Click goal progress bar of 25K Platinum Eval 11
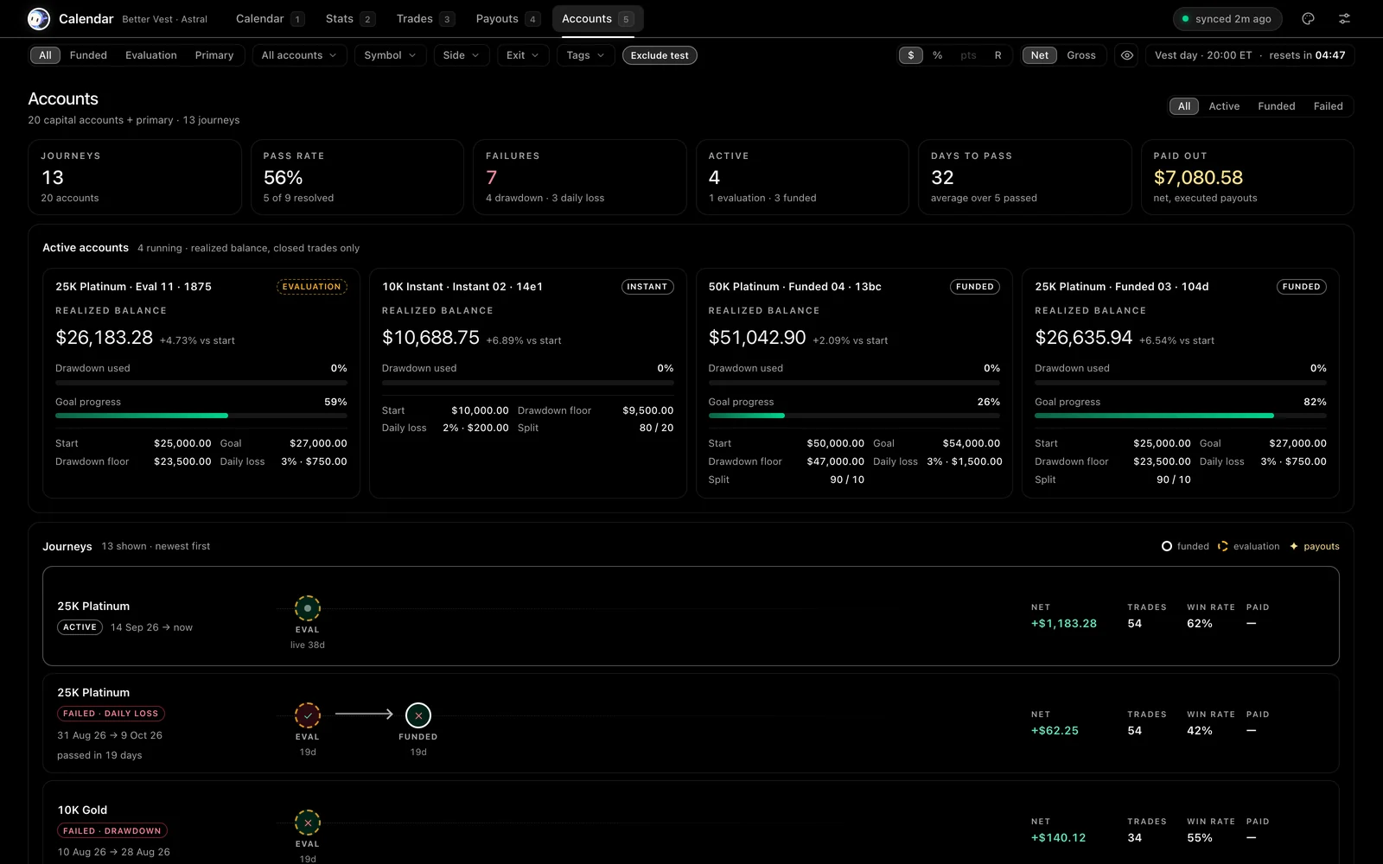 [201, 416]
